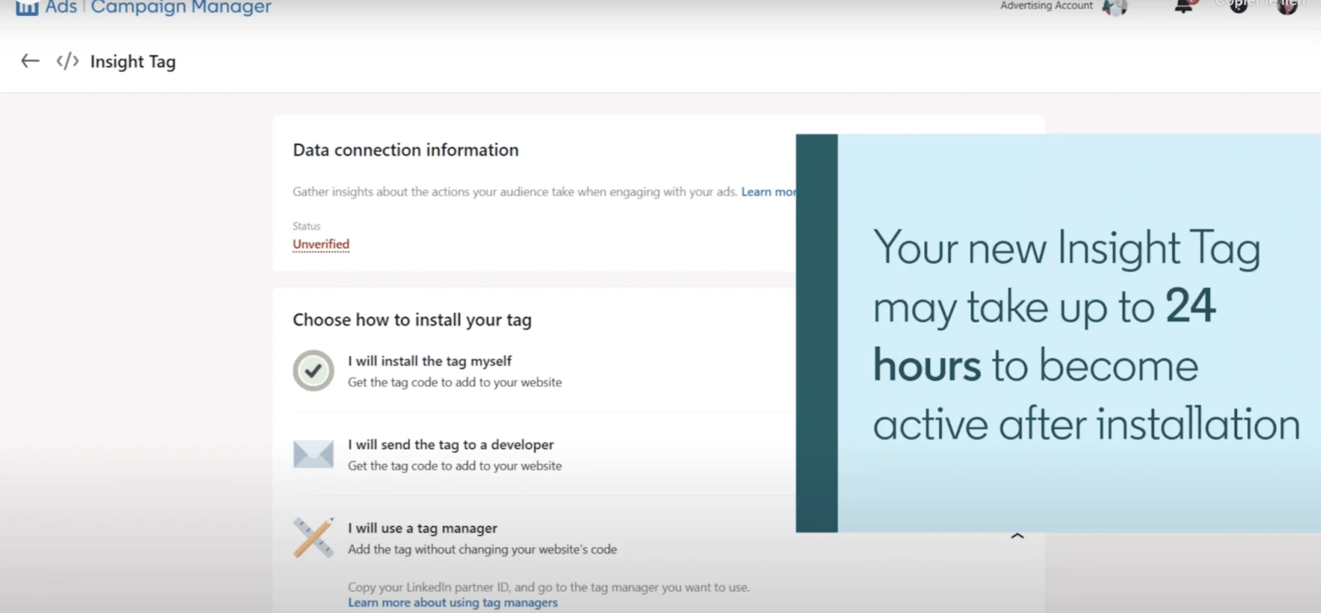Click the 'Data connection information' heading
The width and height of the screenshot is (1321, 613).
pos(406,150)
